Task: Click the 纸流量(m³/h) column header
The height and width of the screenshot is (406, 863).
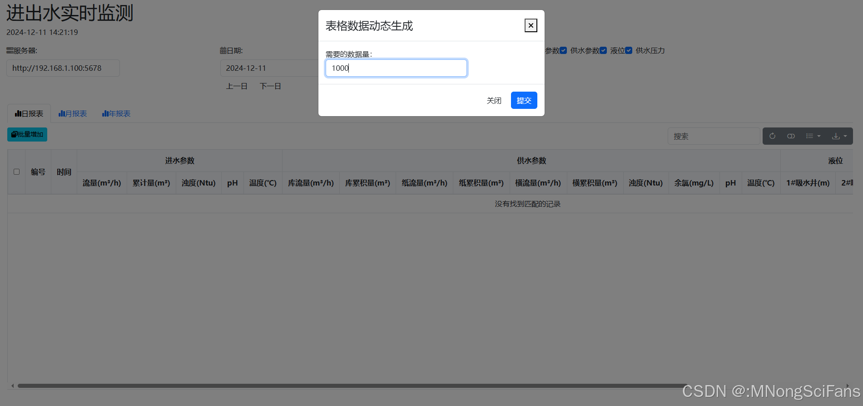Action: click(424, 183)
